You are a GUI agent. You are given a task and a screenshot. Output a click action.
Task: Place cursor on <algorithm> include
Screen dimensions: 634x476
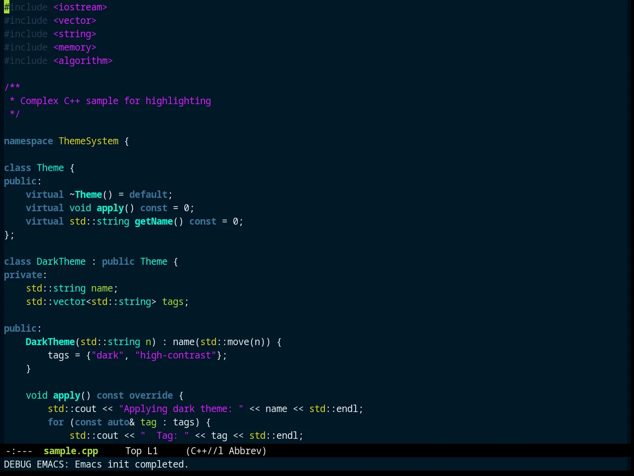(83, 60)
